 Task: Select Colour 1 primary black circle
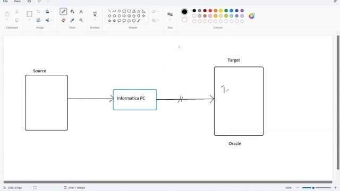[184, 12]
